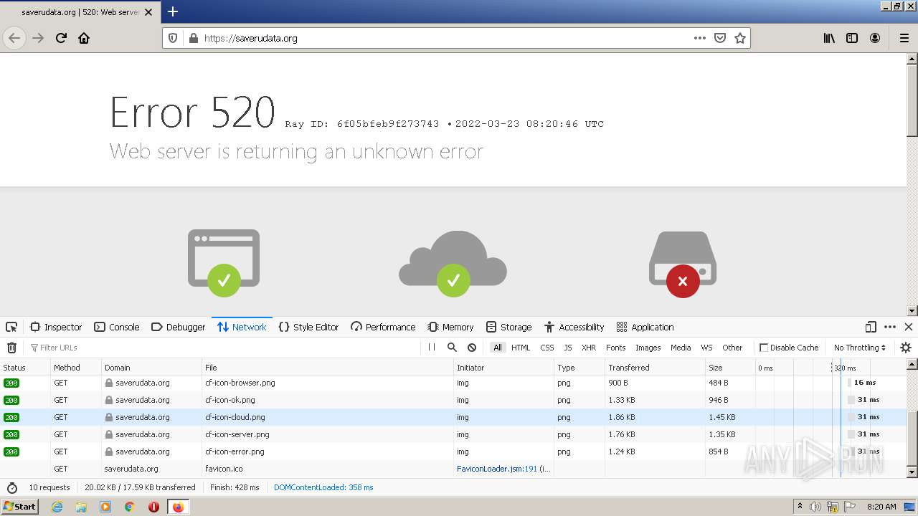Filter requests by HTML
The image size is (918, 516).
[521, 348]
